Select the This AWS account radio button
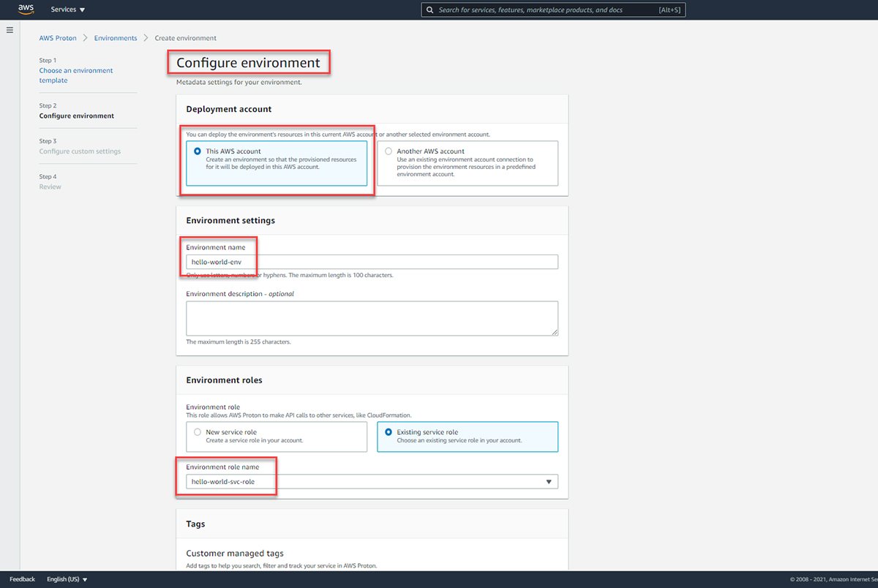The image size is (878, 588). [196, 151]
